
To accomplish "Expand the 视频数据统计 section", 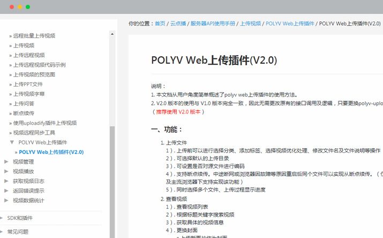I will [6, 200].
